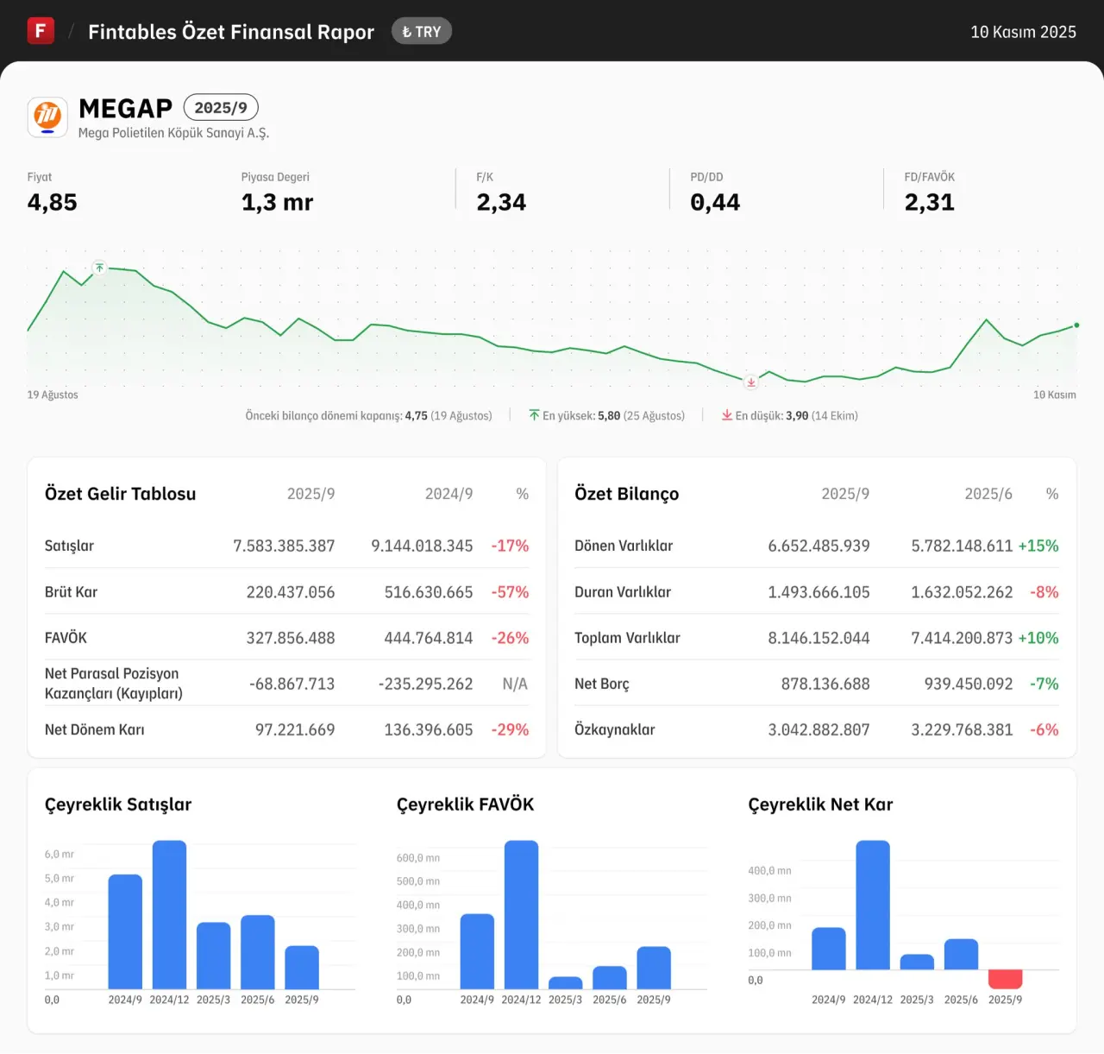Click the red Fintables F logo
This screenshot has width=1104, height=1054.
[x=41, y=31]
